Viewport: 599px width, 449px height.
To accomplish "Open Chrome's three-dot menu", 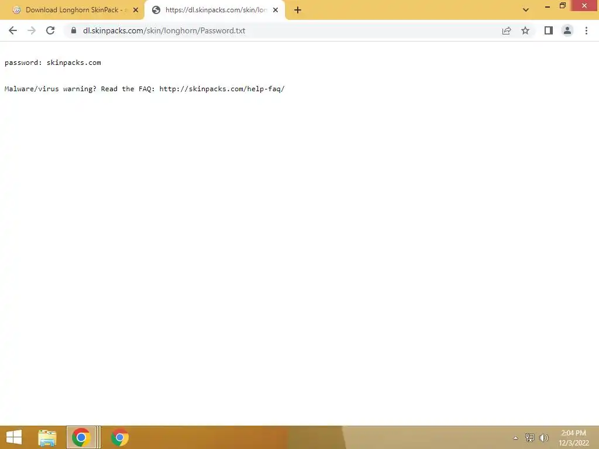I will [586, 30].
